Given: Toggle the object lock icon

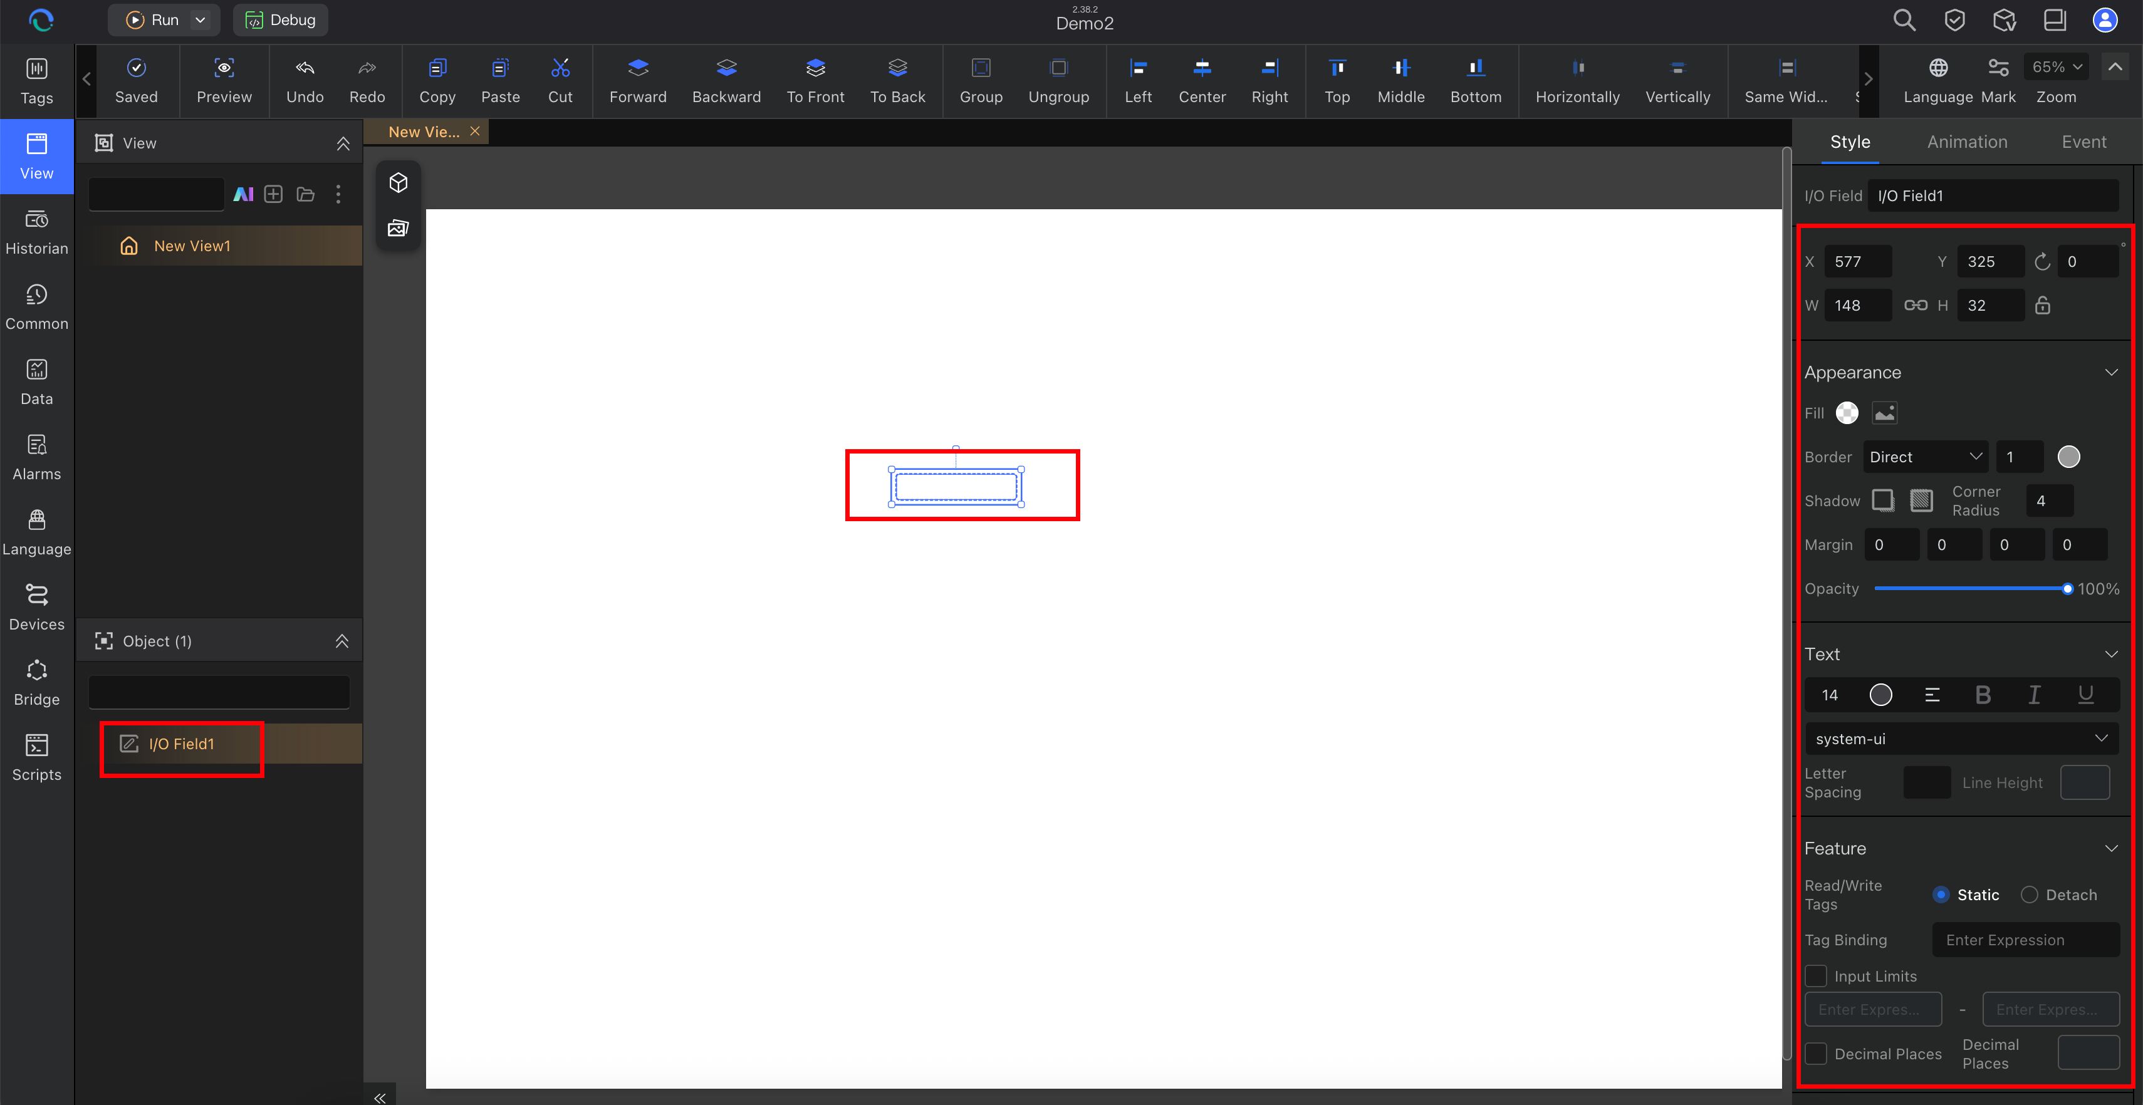Looking at the screenshot, I should (2042, 305).
